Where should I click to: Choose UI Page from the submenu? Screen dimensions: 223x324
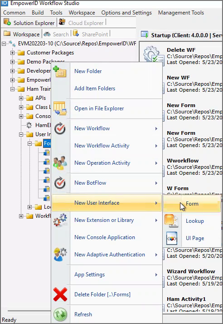[x=192, y=238]
